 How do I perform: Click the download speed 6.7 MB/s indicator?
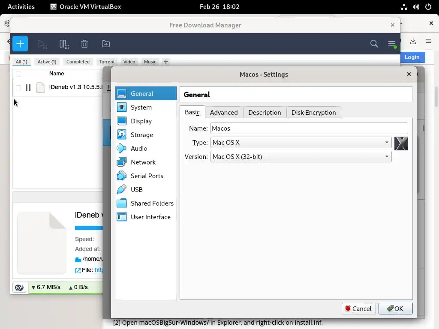pos(46,287)
